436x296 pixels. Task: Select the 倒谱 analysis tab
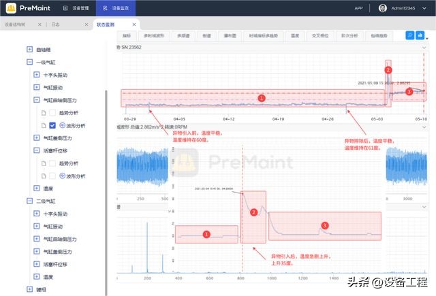click(x=206, y=36)
